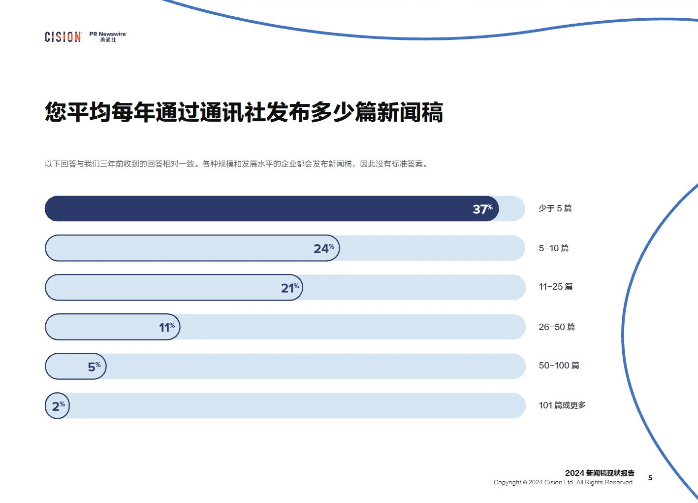
Task: Click the 21% bar
Action: click(174, 287)
